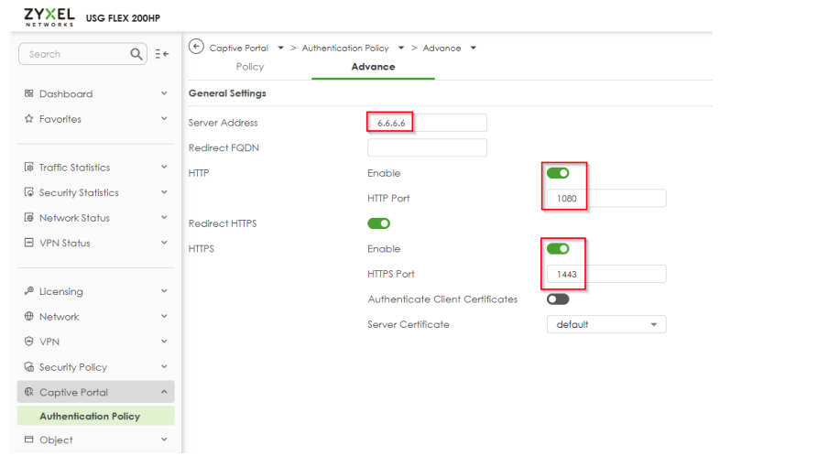Click the Favorites star icon
Screen dimensions: 818x456
click(x=28, y=118)
